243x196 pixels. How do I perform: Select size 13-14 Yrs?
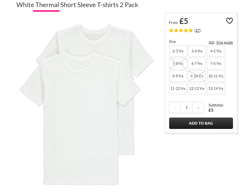(x=216, y=88)
